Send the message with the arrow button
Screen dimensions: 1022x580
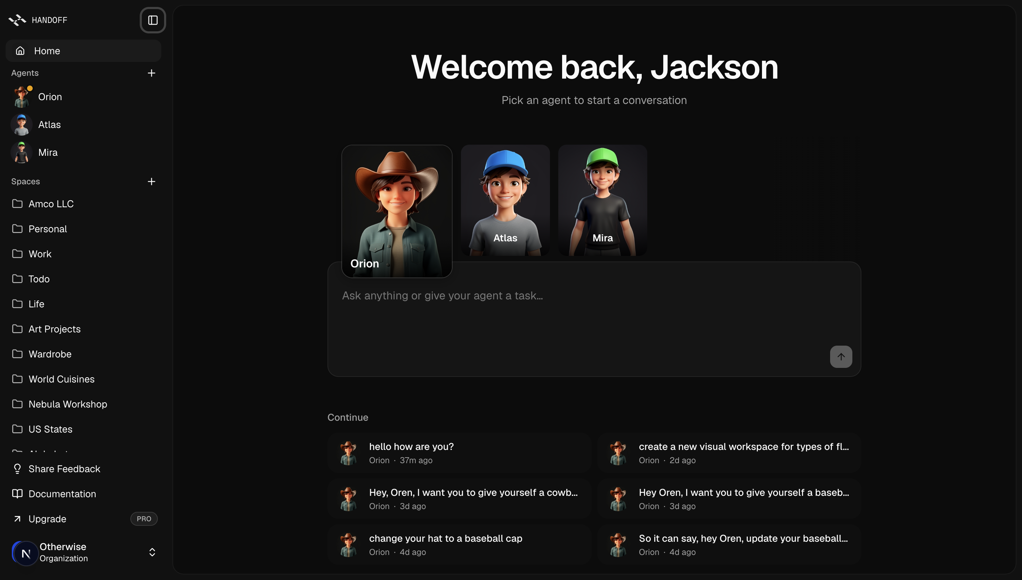coord(841,356)
